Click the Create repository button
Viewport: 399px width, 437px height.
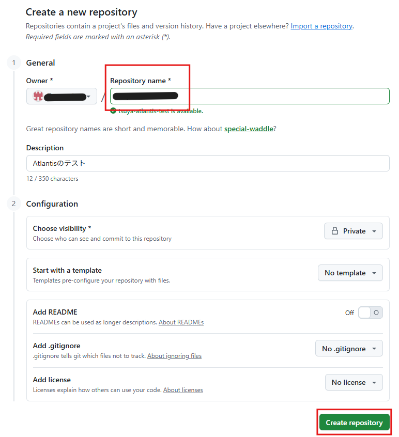(354, 423)
